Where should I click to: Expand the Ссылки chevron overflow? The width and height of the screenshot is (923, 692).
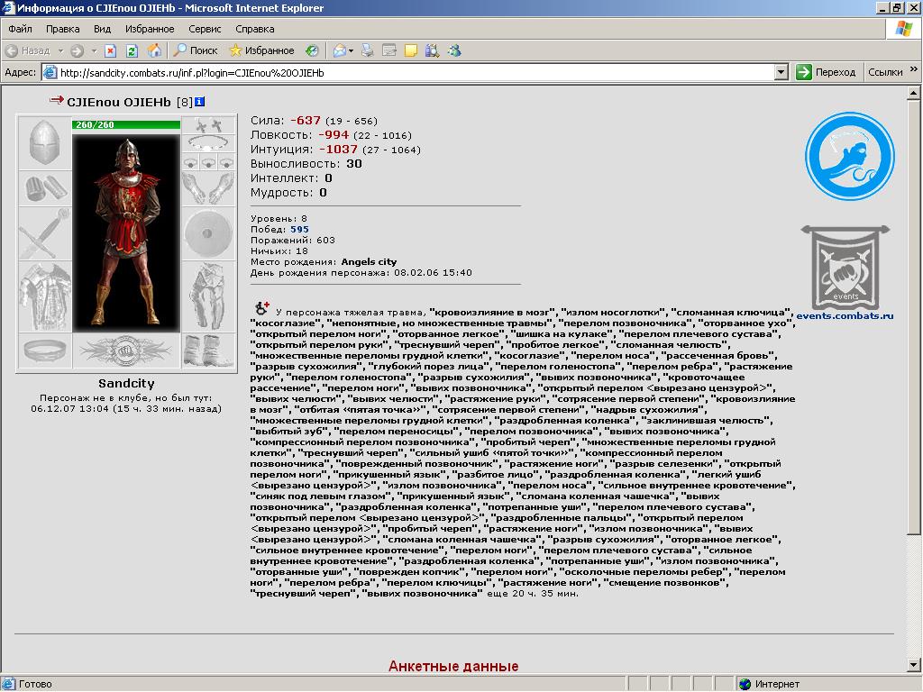914,68
